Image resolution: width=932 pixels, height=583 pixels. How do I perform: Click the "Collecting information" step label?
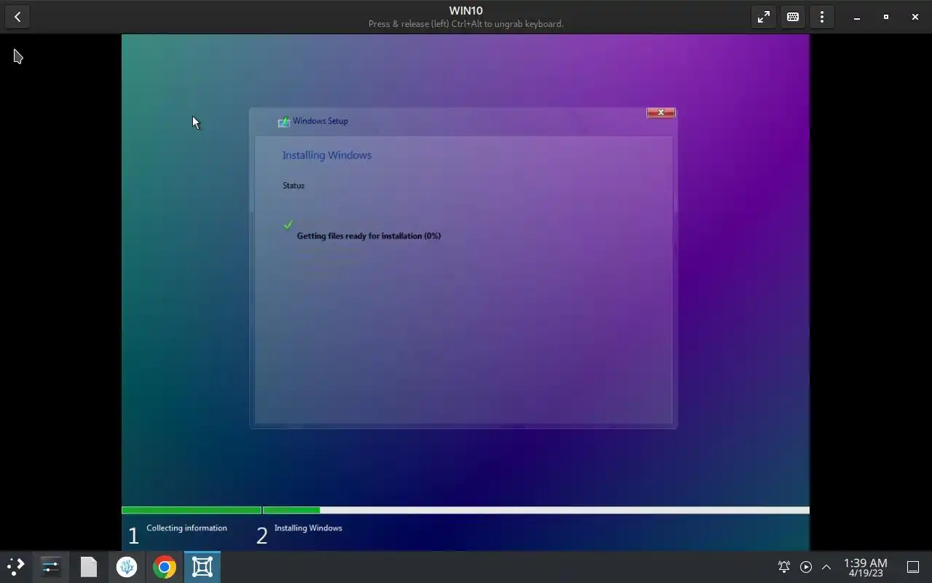pyautogui.click(x=187, y=528)
